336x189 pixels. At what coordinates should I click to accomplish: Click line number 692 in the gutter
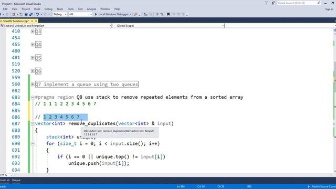coord(16,157)
